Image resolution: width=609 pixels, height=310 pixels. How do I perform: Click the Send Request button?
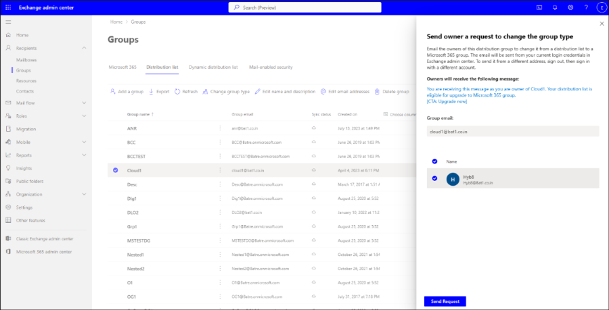point(445,301)
